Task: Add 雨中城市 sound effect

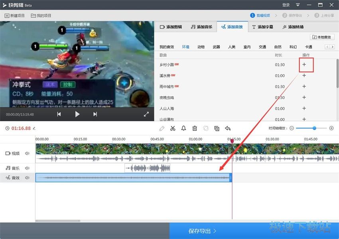Action: pyautogui.click(x=304, y=87)
